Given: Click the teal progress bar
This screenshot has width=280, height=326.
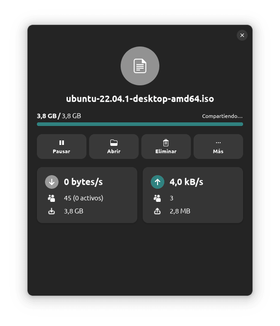Looking at the screenshot, I should [140, 124].
